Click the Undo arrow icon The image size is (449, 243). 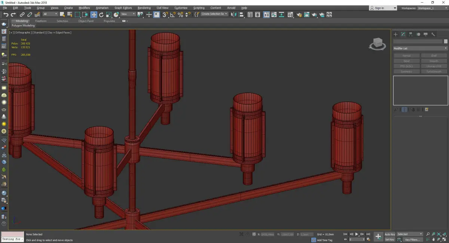pos(6,15)
